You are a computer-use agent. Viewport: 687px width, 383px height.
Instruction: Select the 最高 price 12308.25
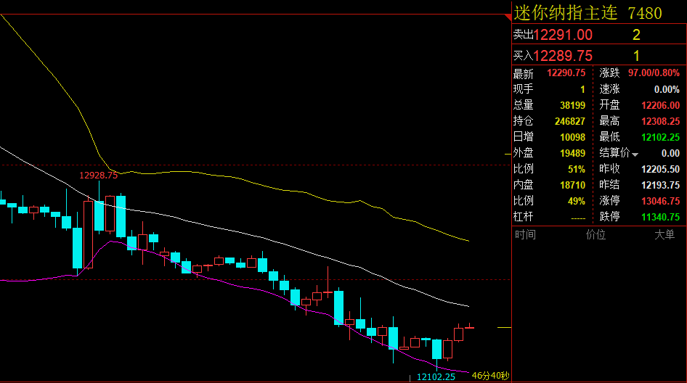coord(661,121)
